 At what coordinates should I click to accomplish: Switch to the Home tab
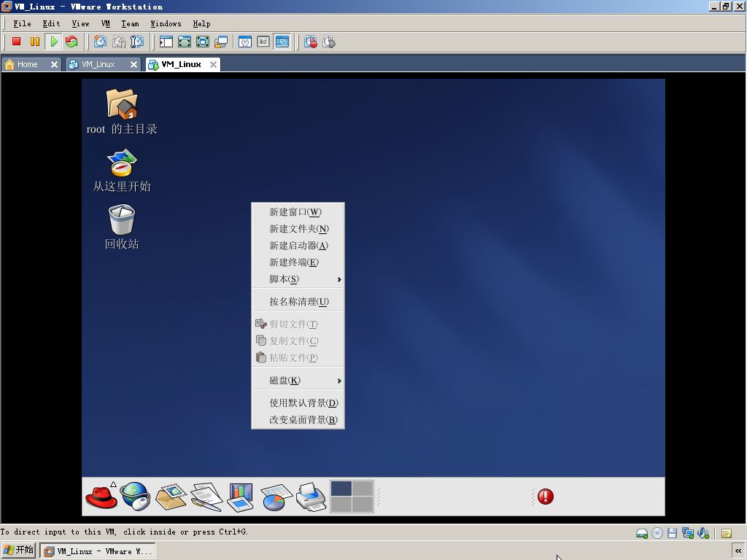[27, 64]
